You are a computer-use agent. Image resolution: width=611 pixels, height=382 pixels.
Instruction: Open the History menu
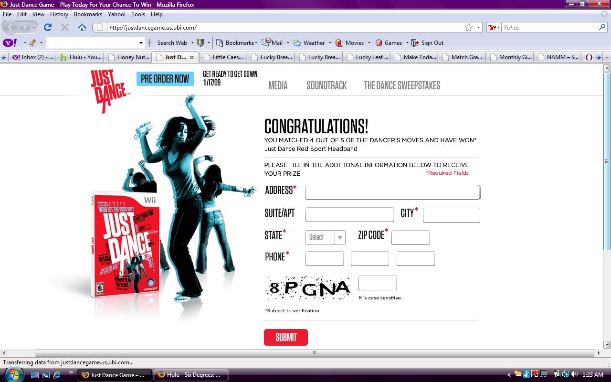(x=59, y=14)
